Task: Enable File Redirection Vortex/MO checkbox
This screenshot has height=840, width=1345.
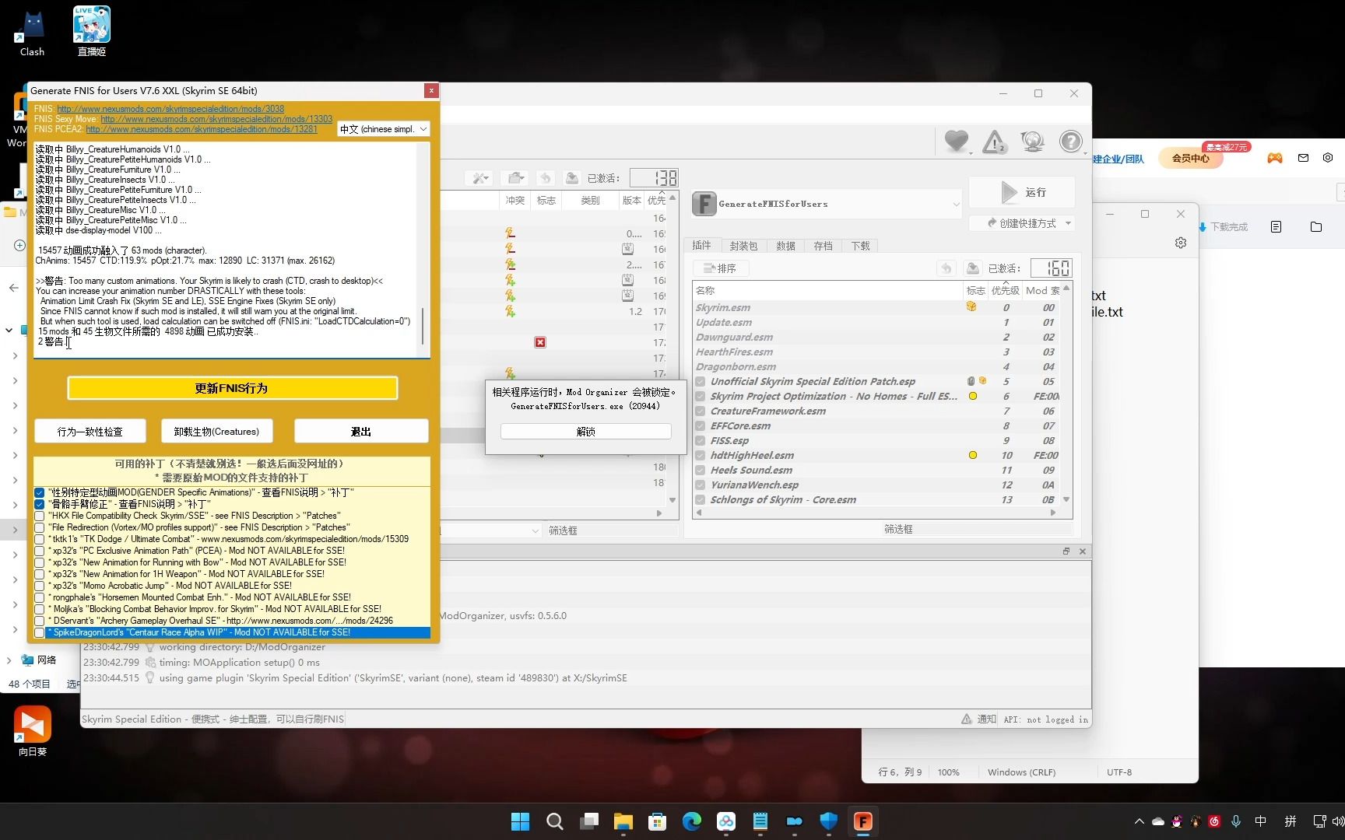Action: tap(40, 528)
